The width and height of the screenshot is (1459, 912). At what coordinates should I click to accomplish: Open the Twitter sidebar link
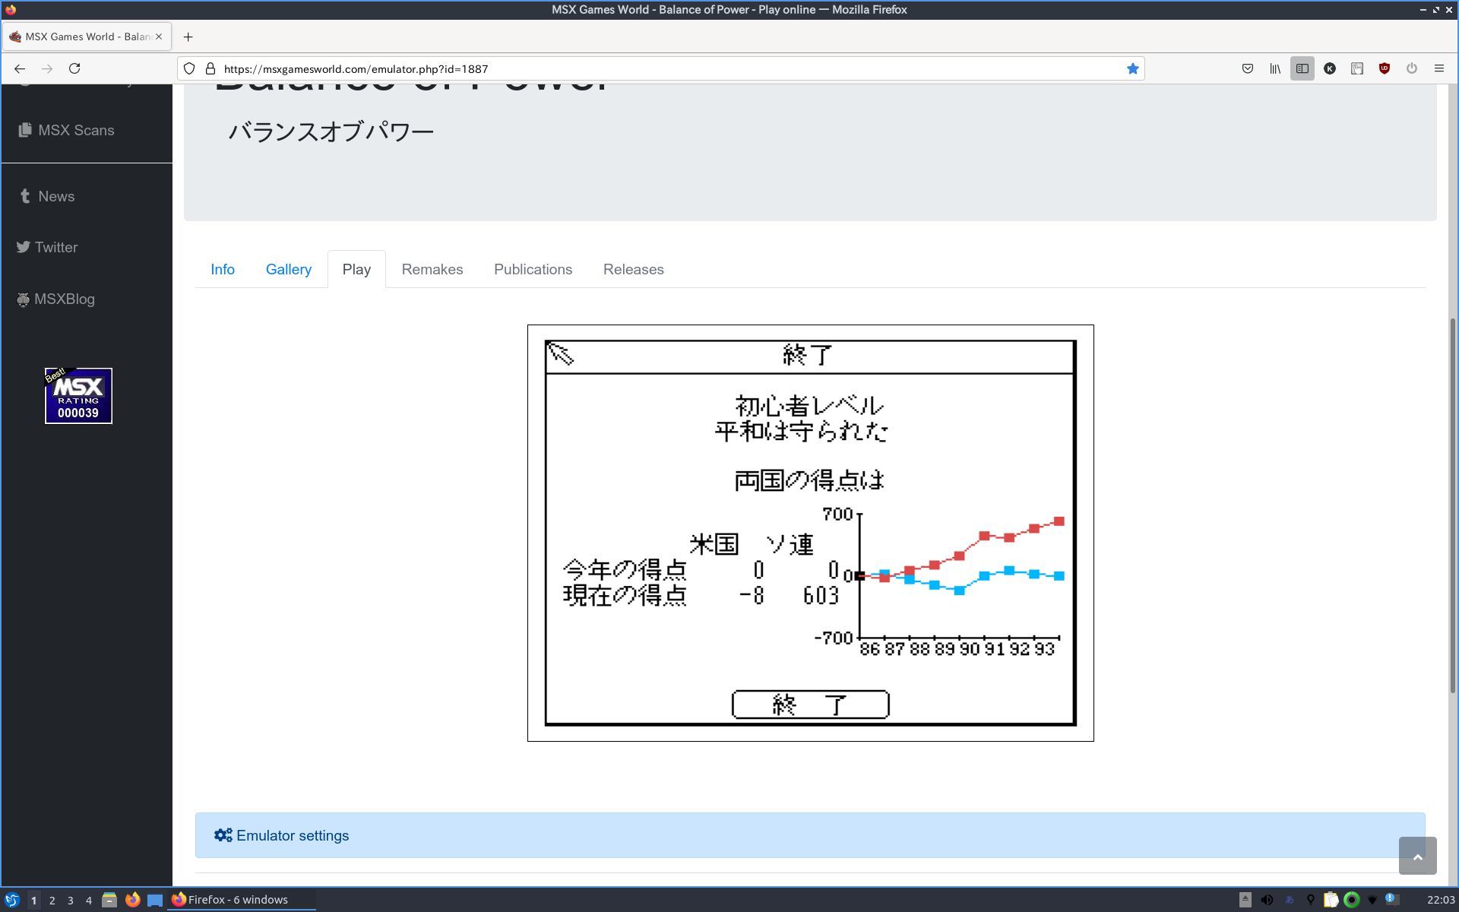point(47,247)
